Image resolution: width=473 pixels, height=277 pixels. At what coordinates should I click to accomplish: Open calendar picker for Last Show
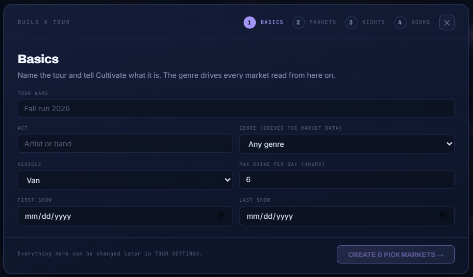click(x=443, y=216)
